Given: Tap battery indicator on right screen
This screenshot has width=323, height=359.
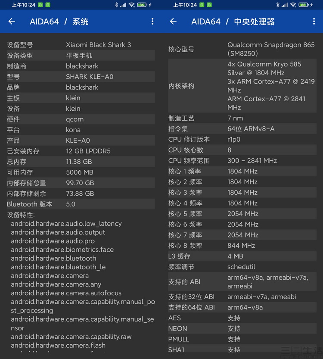Looking at the screenshot, I should click(x=303, y=5).
